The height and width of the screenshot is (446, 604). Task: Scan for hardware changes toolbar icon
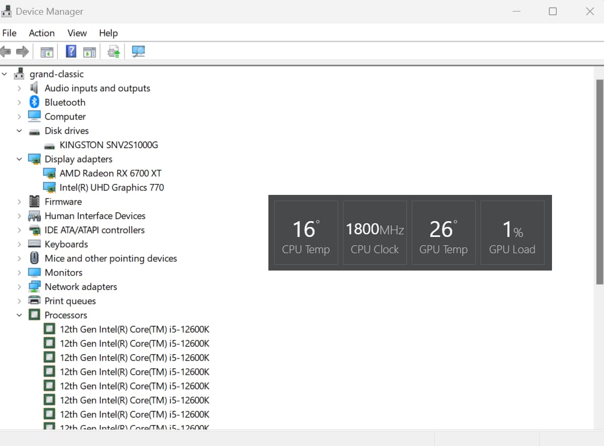[138, 51]
